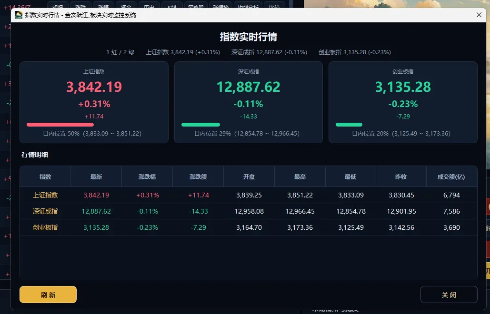Click the large 3,135.28 in 创业板指 card

tap(403, 87)
